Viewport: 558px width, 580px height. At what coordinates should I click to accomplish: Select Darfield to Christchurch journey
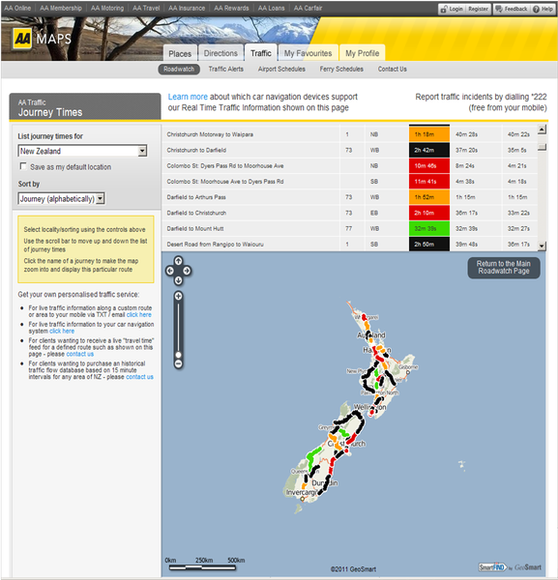click(196, 213)
